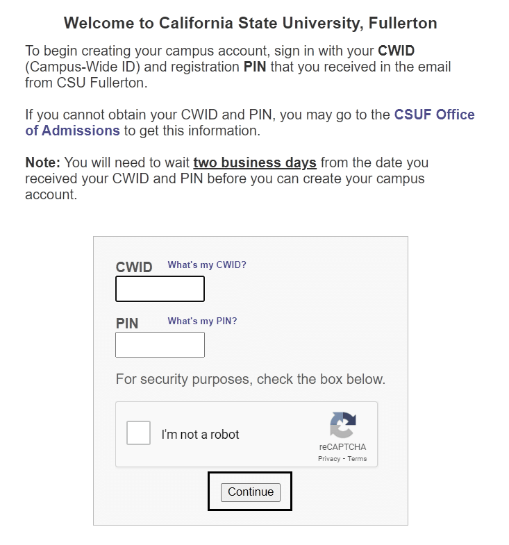The width and height of the screenshot is (509, 545).
Task: Click the PIN label above the second field
Action: pyautogui.click(x=127, y=324)
